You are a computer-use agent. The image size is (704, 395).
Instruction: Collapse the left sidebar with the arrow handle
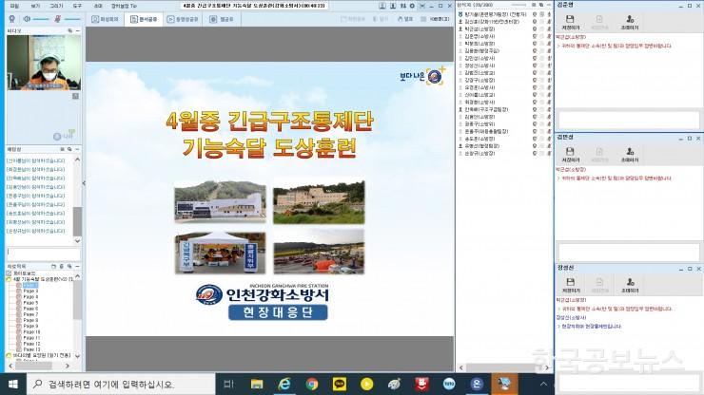[84, 183]
